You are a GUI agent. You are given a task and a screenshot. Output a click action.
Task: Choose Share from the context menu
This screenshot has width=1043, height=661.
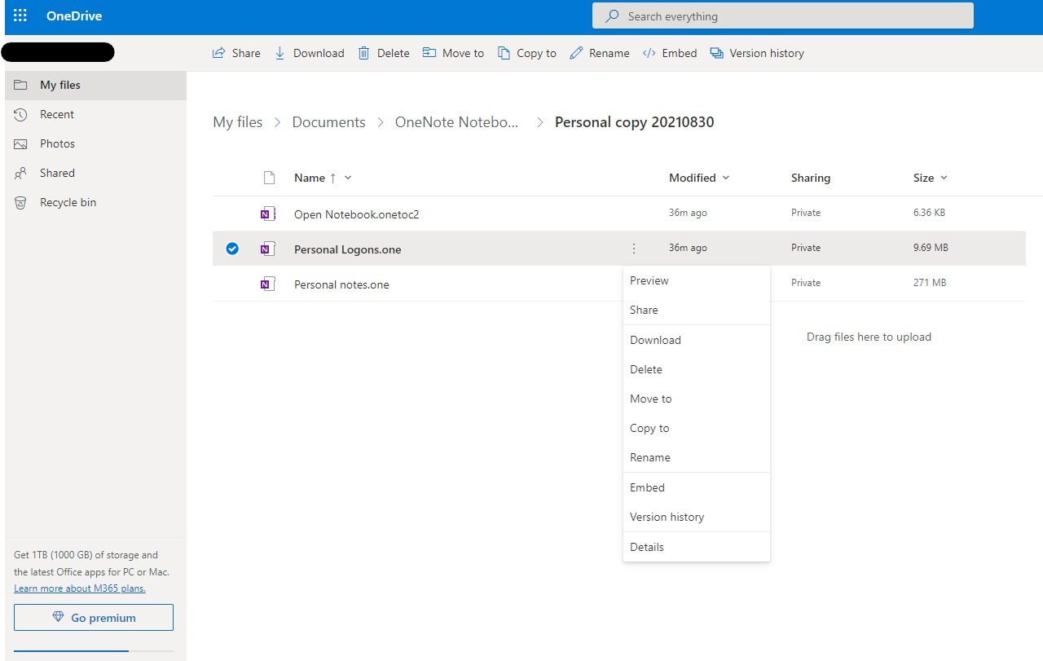[x=697, y=310]
